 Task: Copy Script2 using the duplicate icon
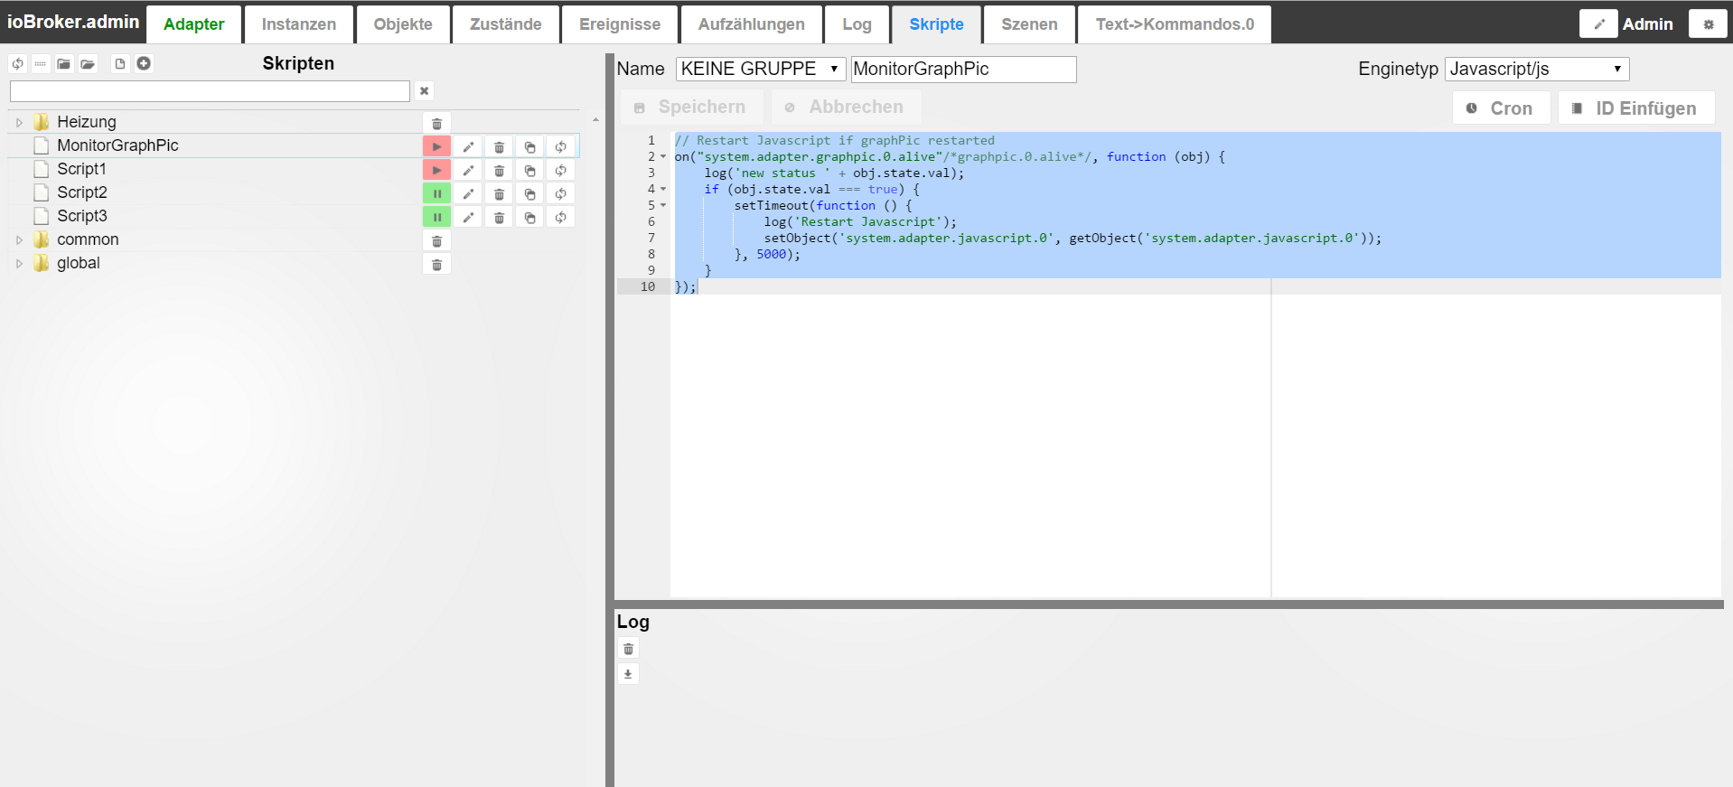[x=529, y=194]
